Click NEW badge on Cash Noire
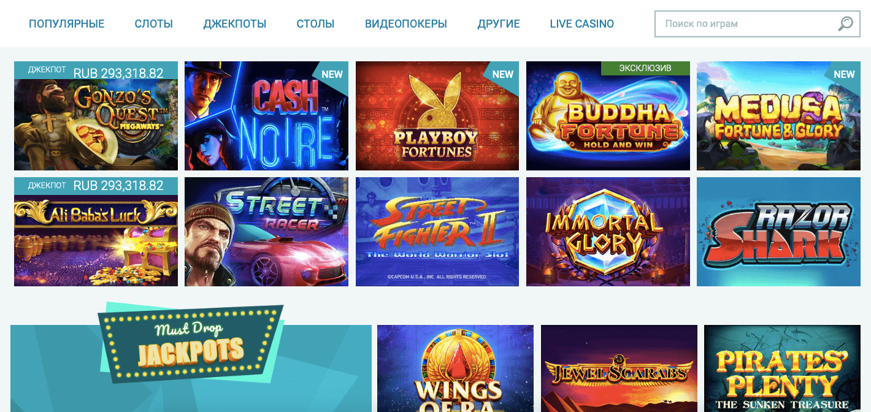Viewport: 871px width, 412px height. tap(332, 74)
